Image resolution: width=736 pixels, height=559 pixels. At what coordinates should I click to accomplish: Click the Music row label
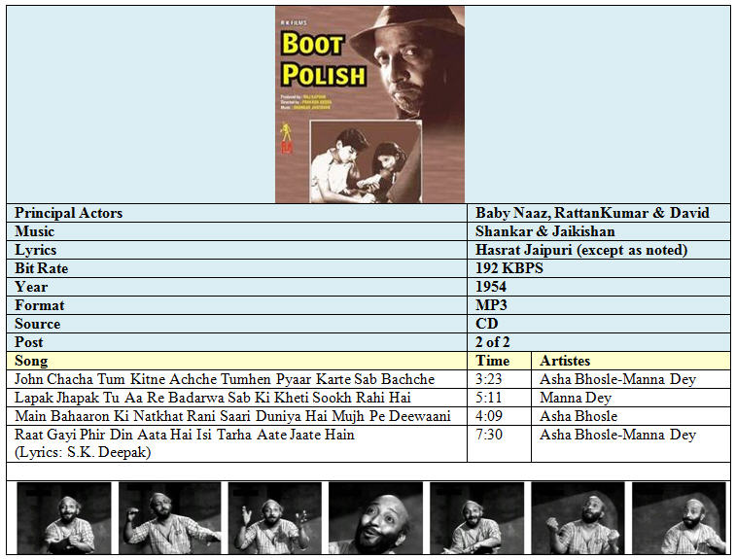(34, 231)
